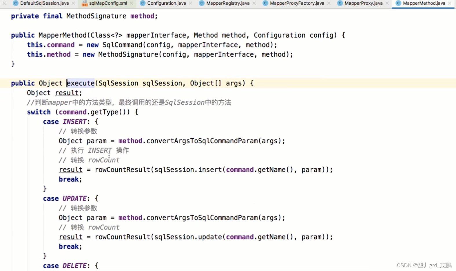Click convertArgsToSqlCommandParam in the INSERT case

pos(202,141)
